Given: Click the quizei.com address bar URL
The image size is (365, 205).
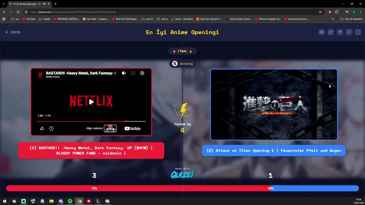Looking at the screenshot, I should 73,12.
